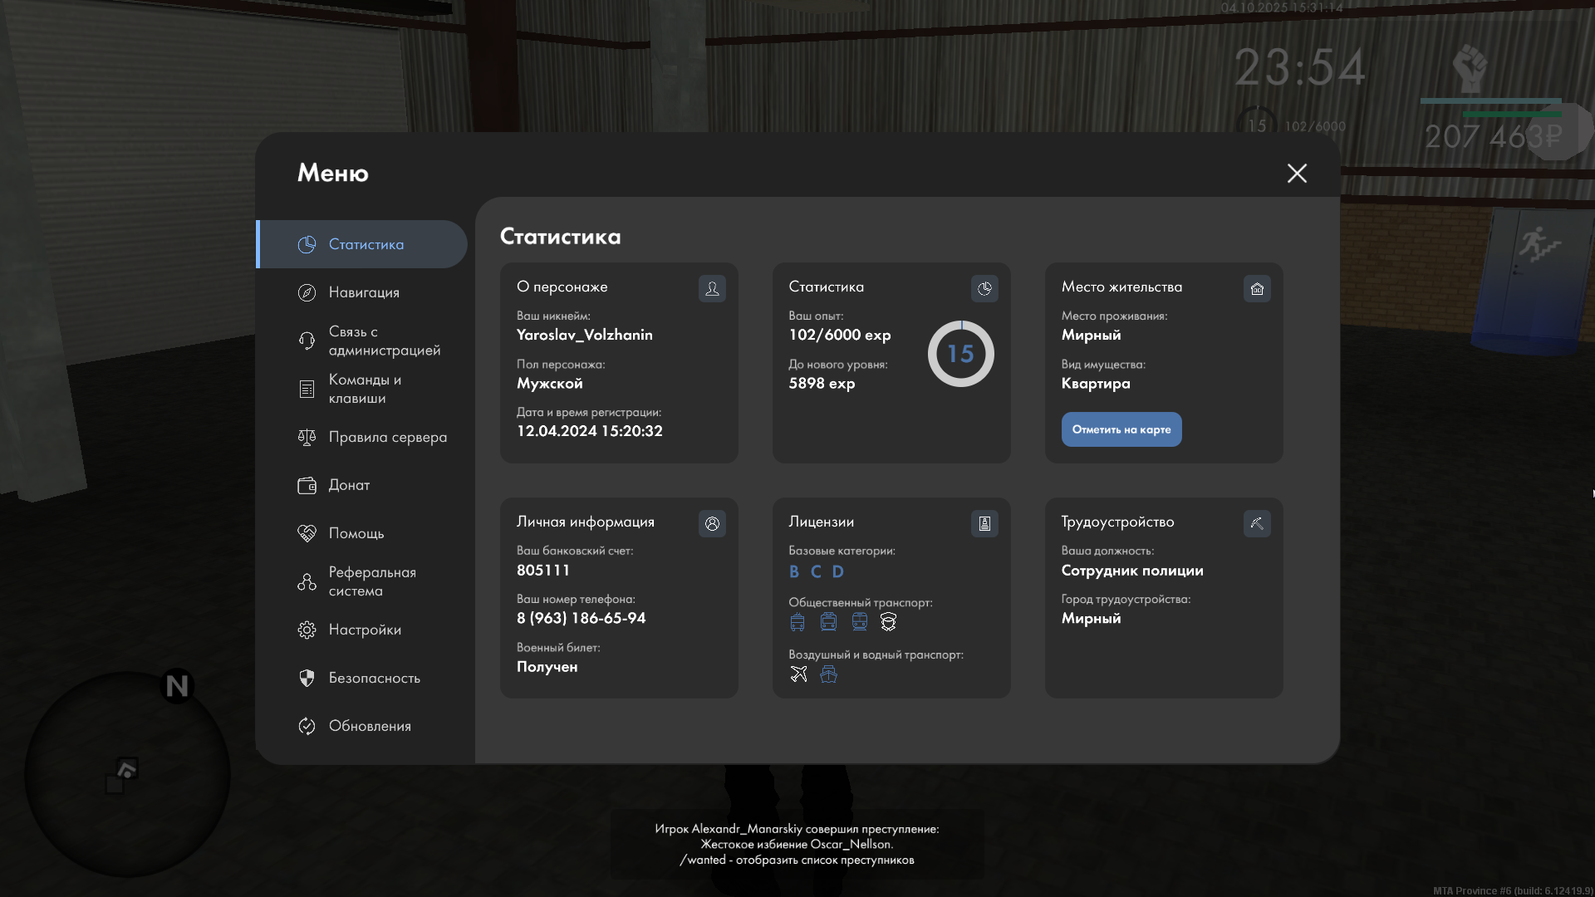Open the Донат section
The image size is (1595, 897).
[349, 485]
